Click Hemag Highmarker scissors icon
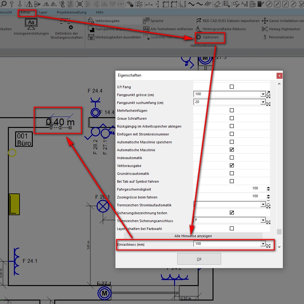Image resolution: width=304 pixels, height=304 pixels. (265, 29)
